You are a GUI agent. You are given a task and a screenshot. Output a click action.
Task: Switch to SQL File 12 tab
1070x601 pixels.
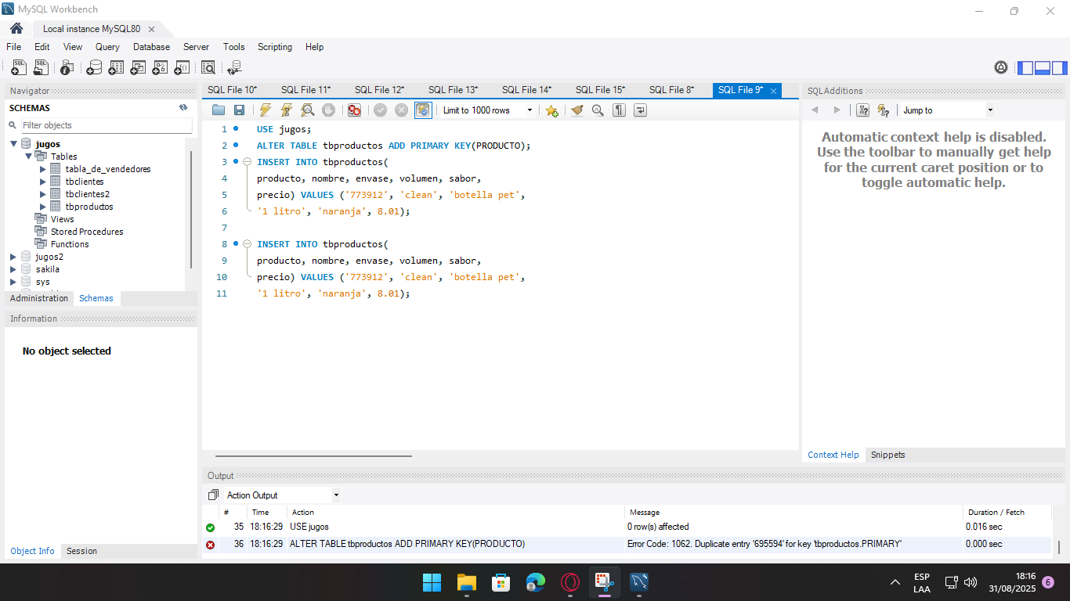[x=379, y=90]
